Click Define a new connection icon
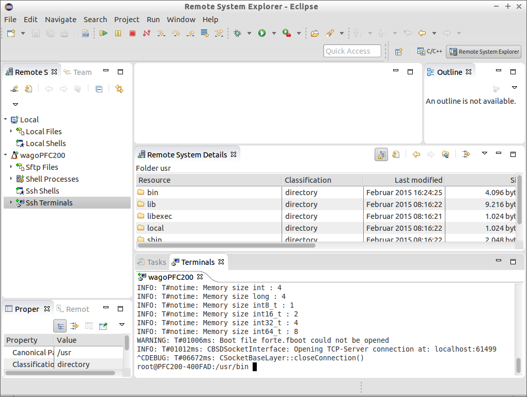Screen dimensions: 527x397 pyautogui.click(x=14, y=89)
